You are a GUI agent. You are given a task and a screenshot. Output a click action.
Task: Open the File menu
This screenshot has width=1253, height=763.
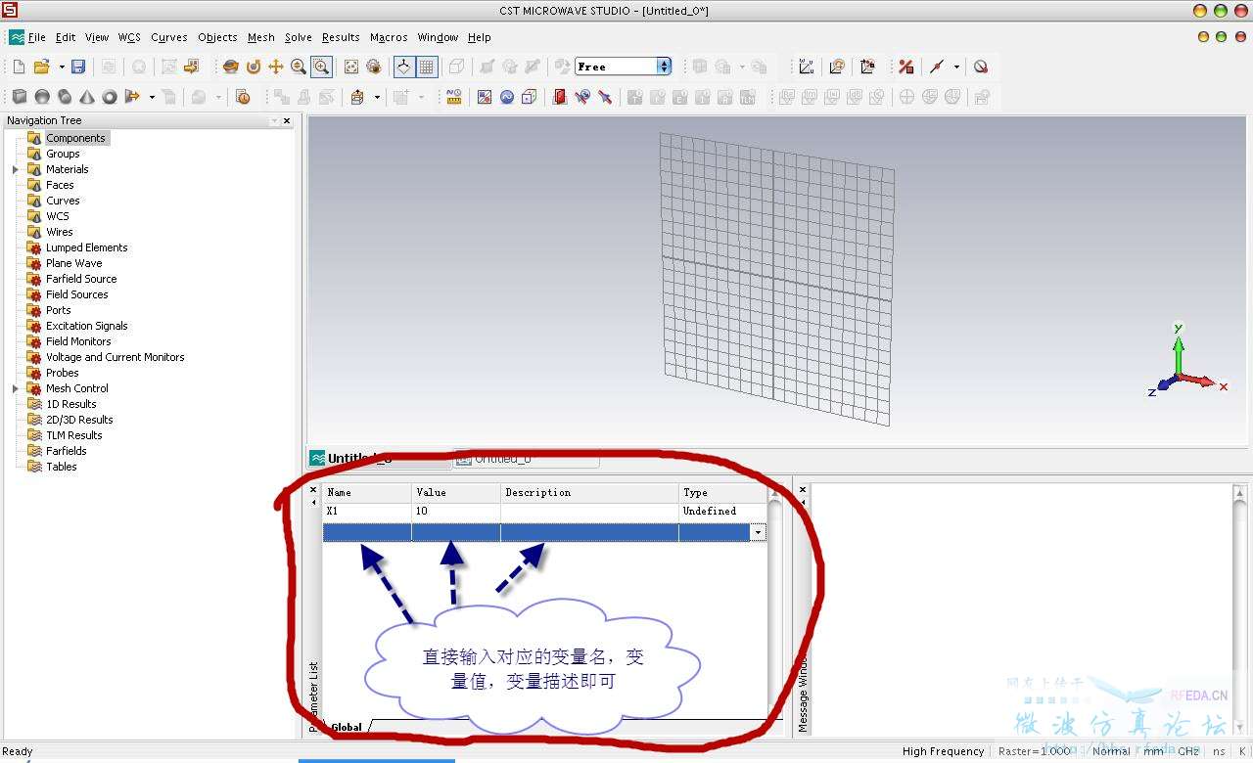coord(37,37)
